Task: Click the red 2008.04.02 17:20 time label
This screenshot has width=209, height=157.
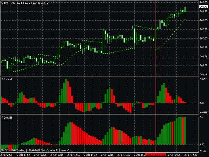Action: [x=155, y=155]
